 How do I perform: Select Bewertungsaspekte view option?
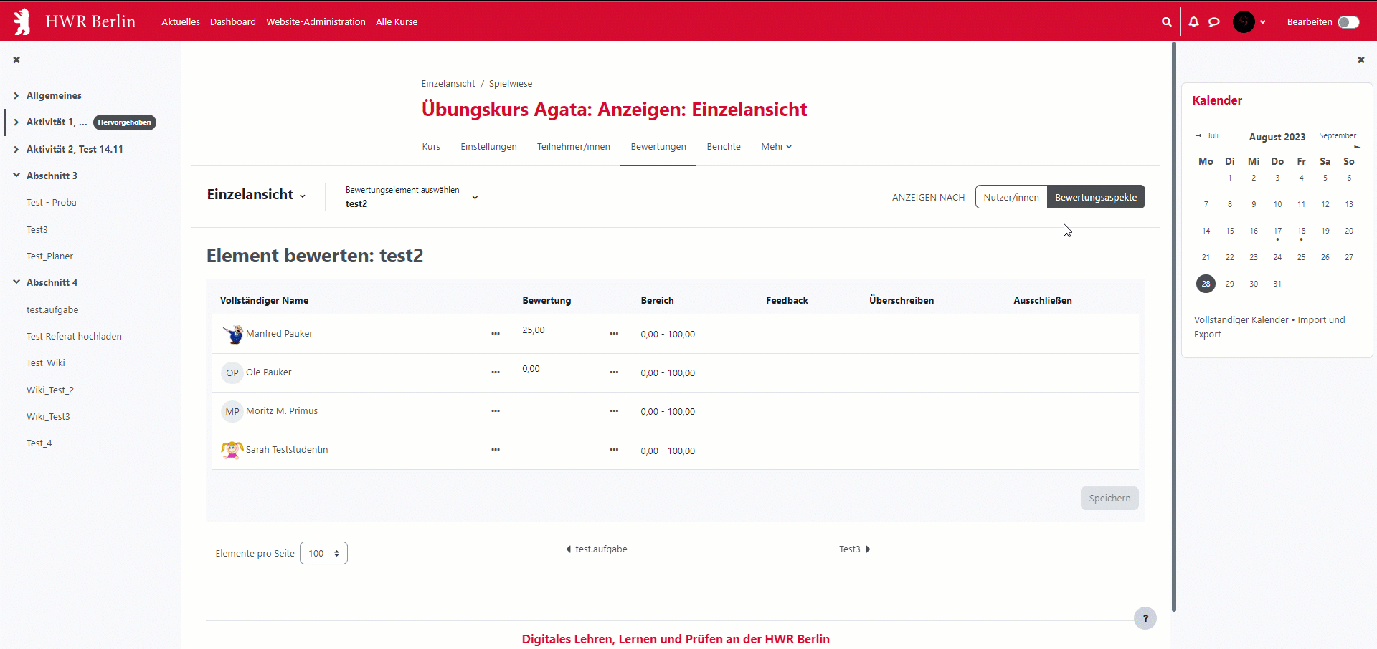pos(1095,197)
